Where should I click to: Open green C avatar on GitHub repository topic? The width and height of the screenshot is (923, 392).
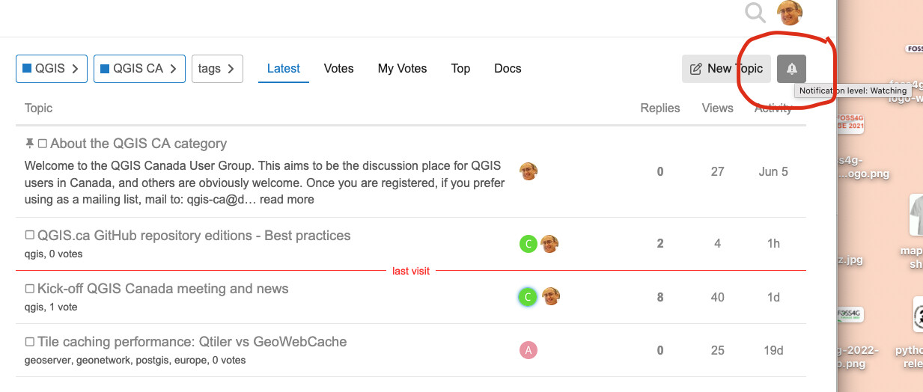528,243
